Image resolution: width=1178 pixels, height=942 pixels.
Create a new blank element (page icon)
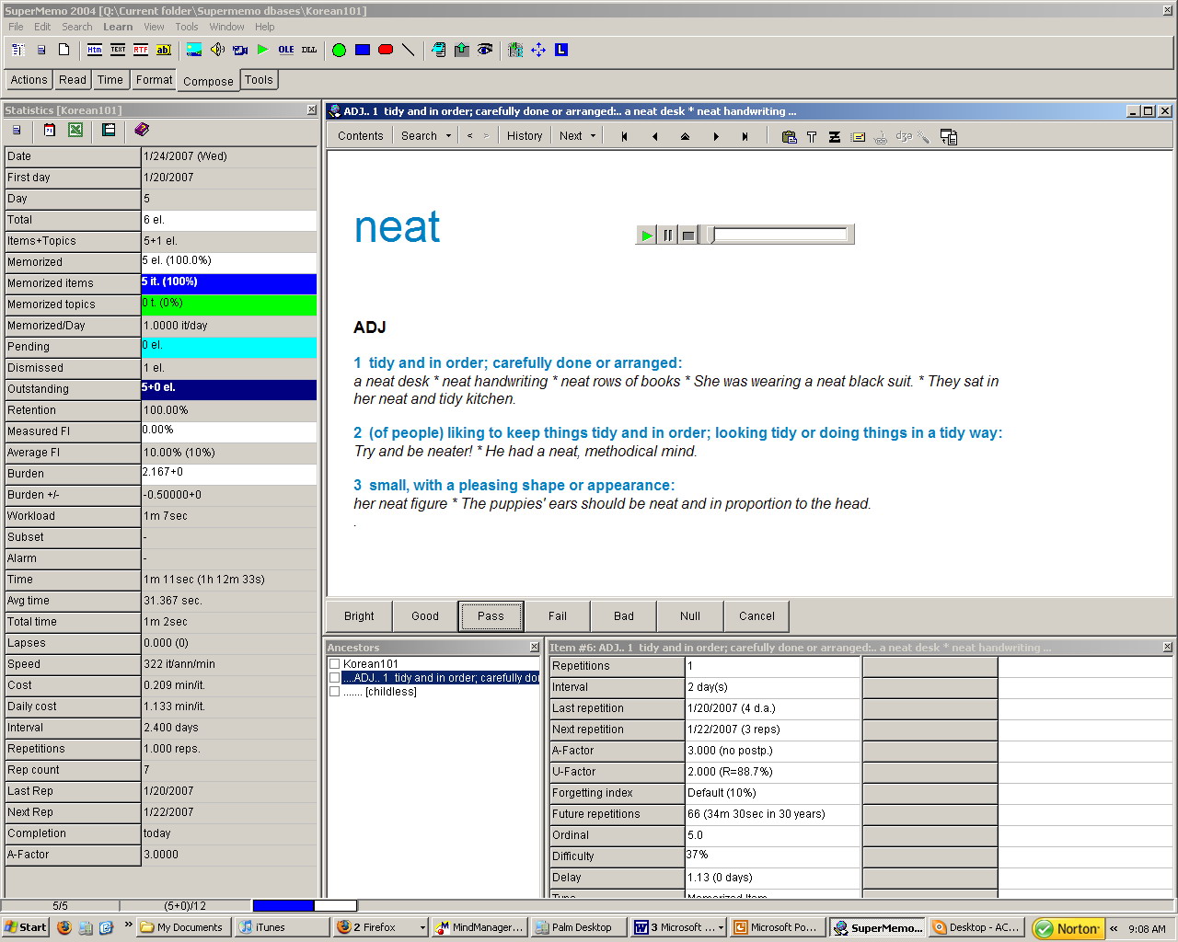tap(64, 50)
